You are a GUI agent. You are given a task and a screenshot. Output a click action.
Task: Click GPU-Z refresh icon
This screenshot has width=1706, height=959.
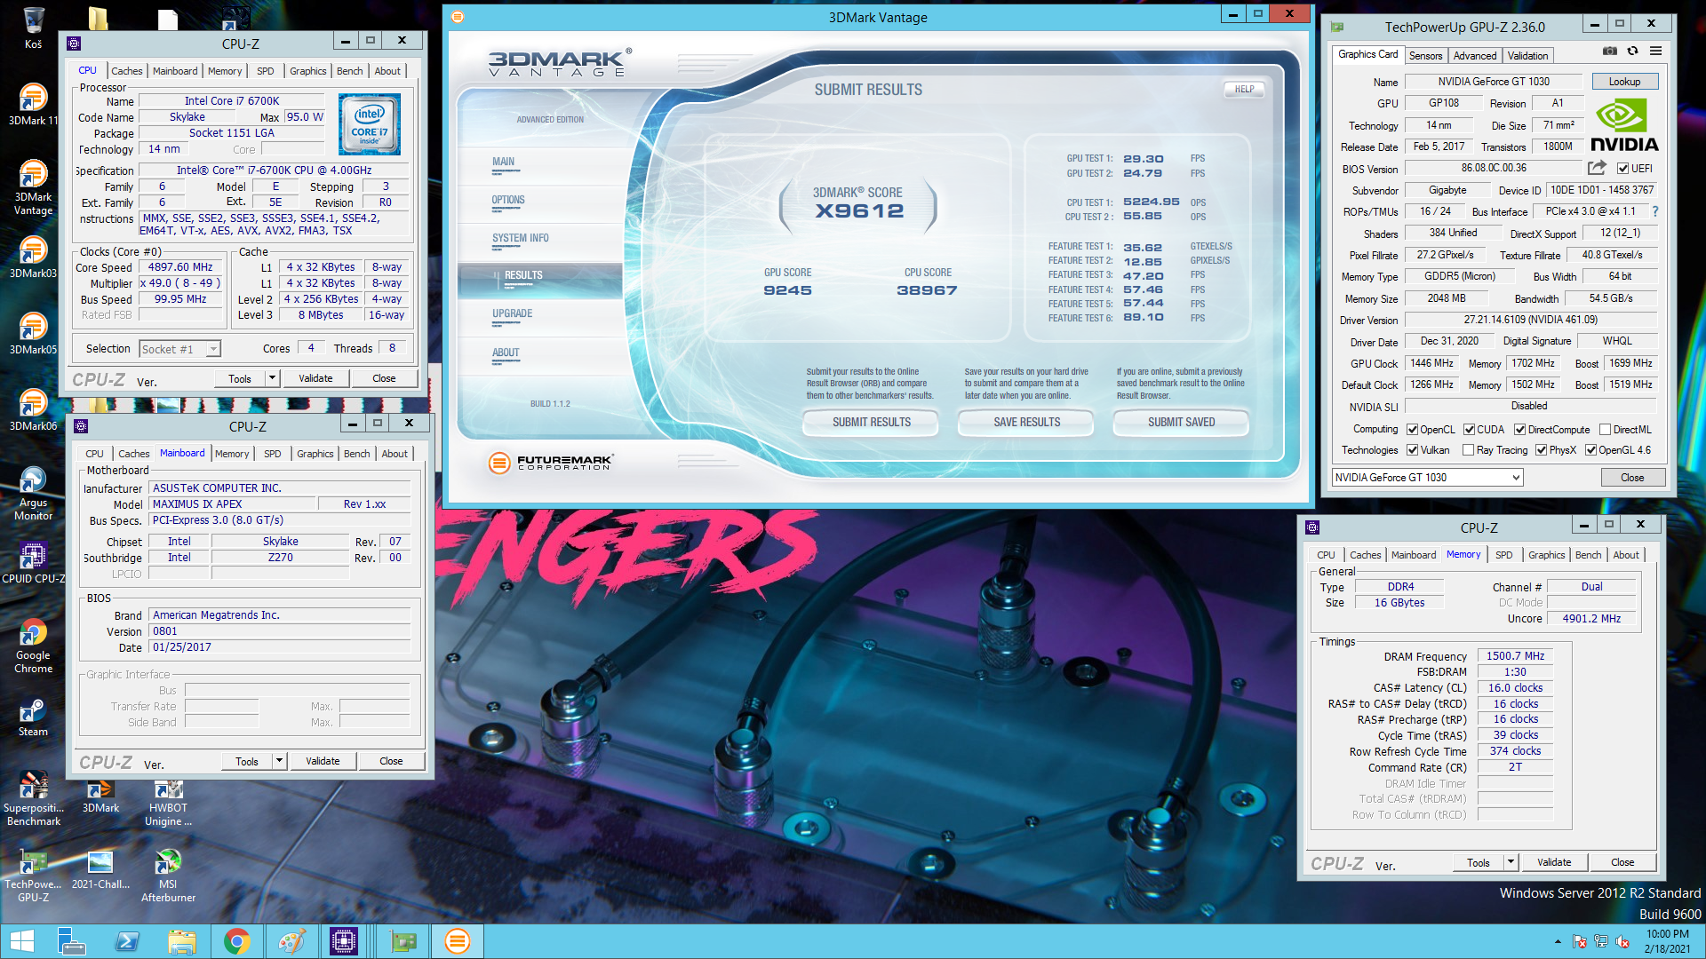click(x=1632, y=52)
